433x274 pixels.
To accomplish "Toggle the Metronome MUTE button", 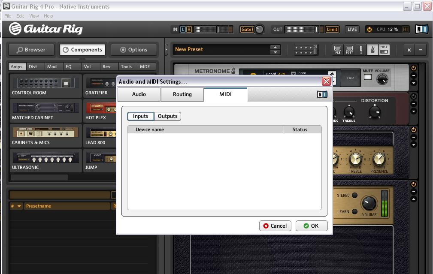I will [367, 77].
